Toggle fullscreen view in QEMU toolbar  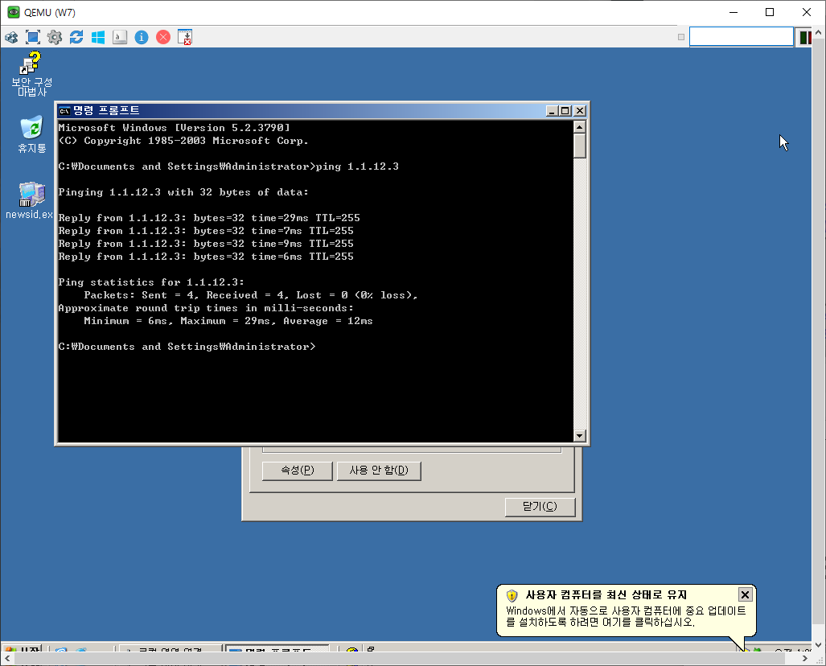pyautogui.click(x=33, y=38)
